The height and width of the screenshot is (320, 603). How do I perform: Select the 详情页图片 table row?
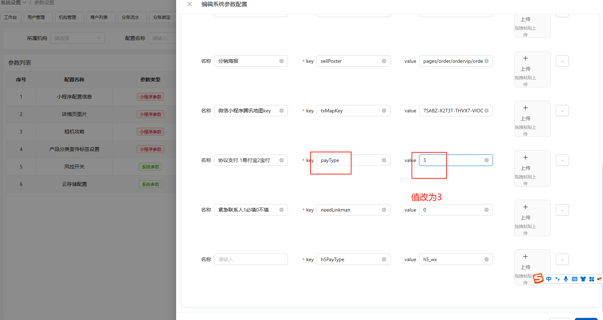(x=91, y=114)
